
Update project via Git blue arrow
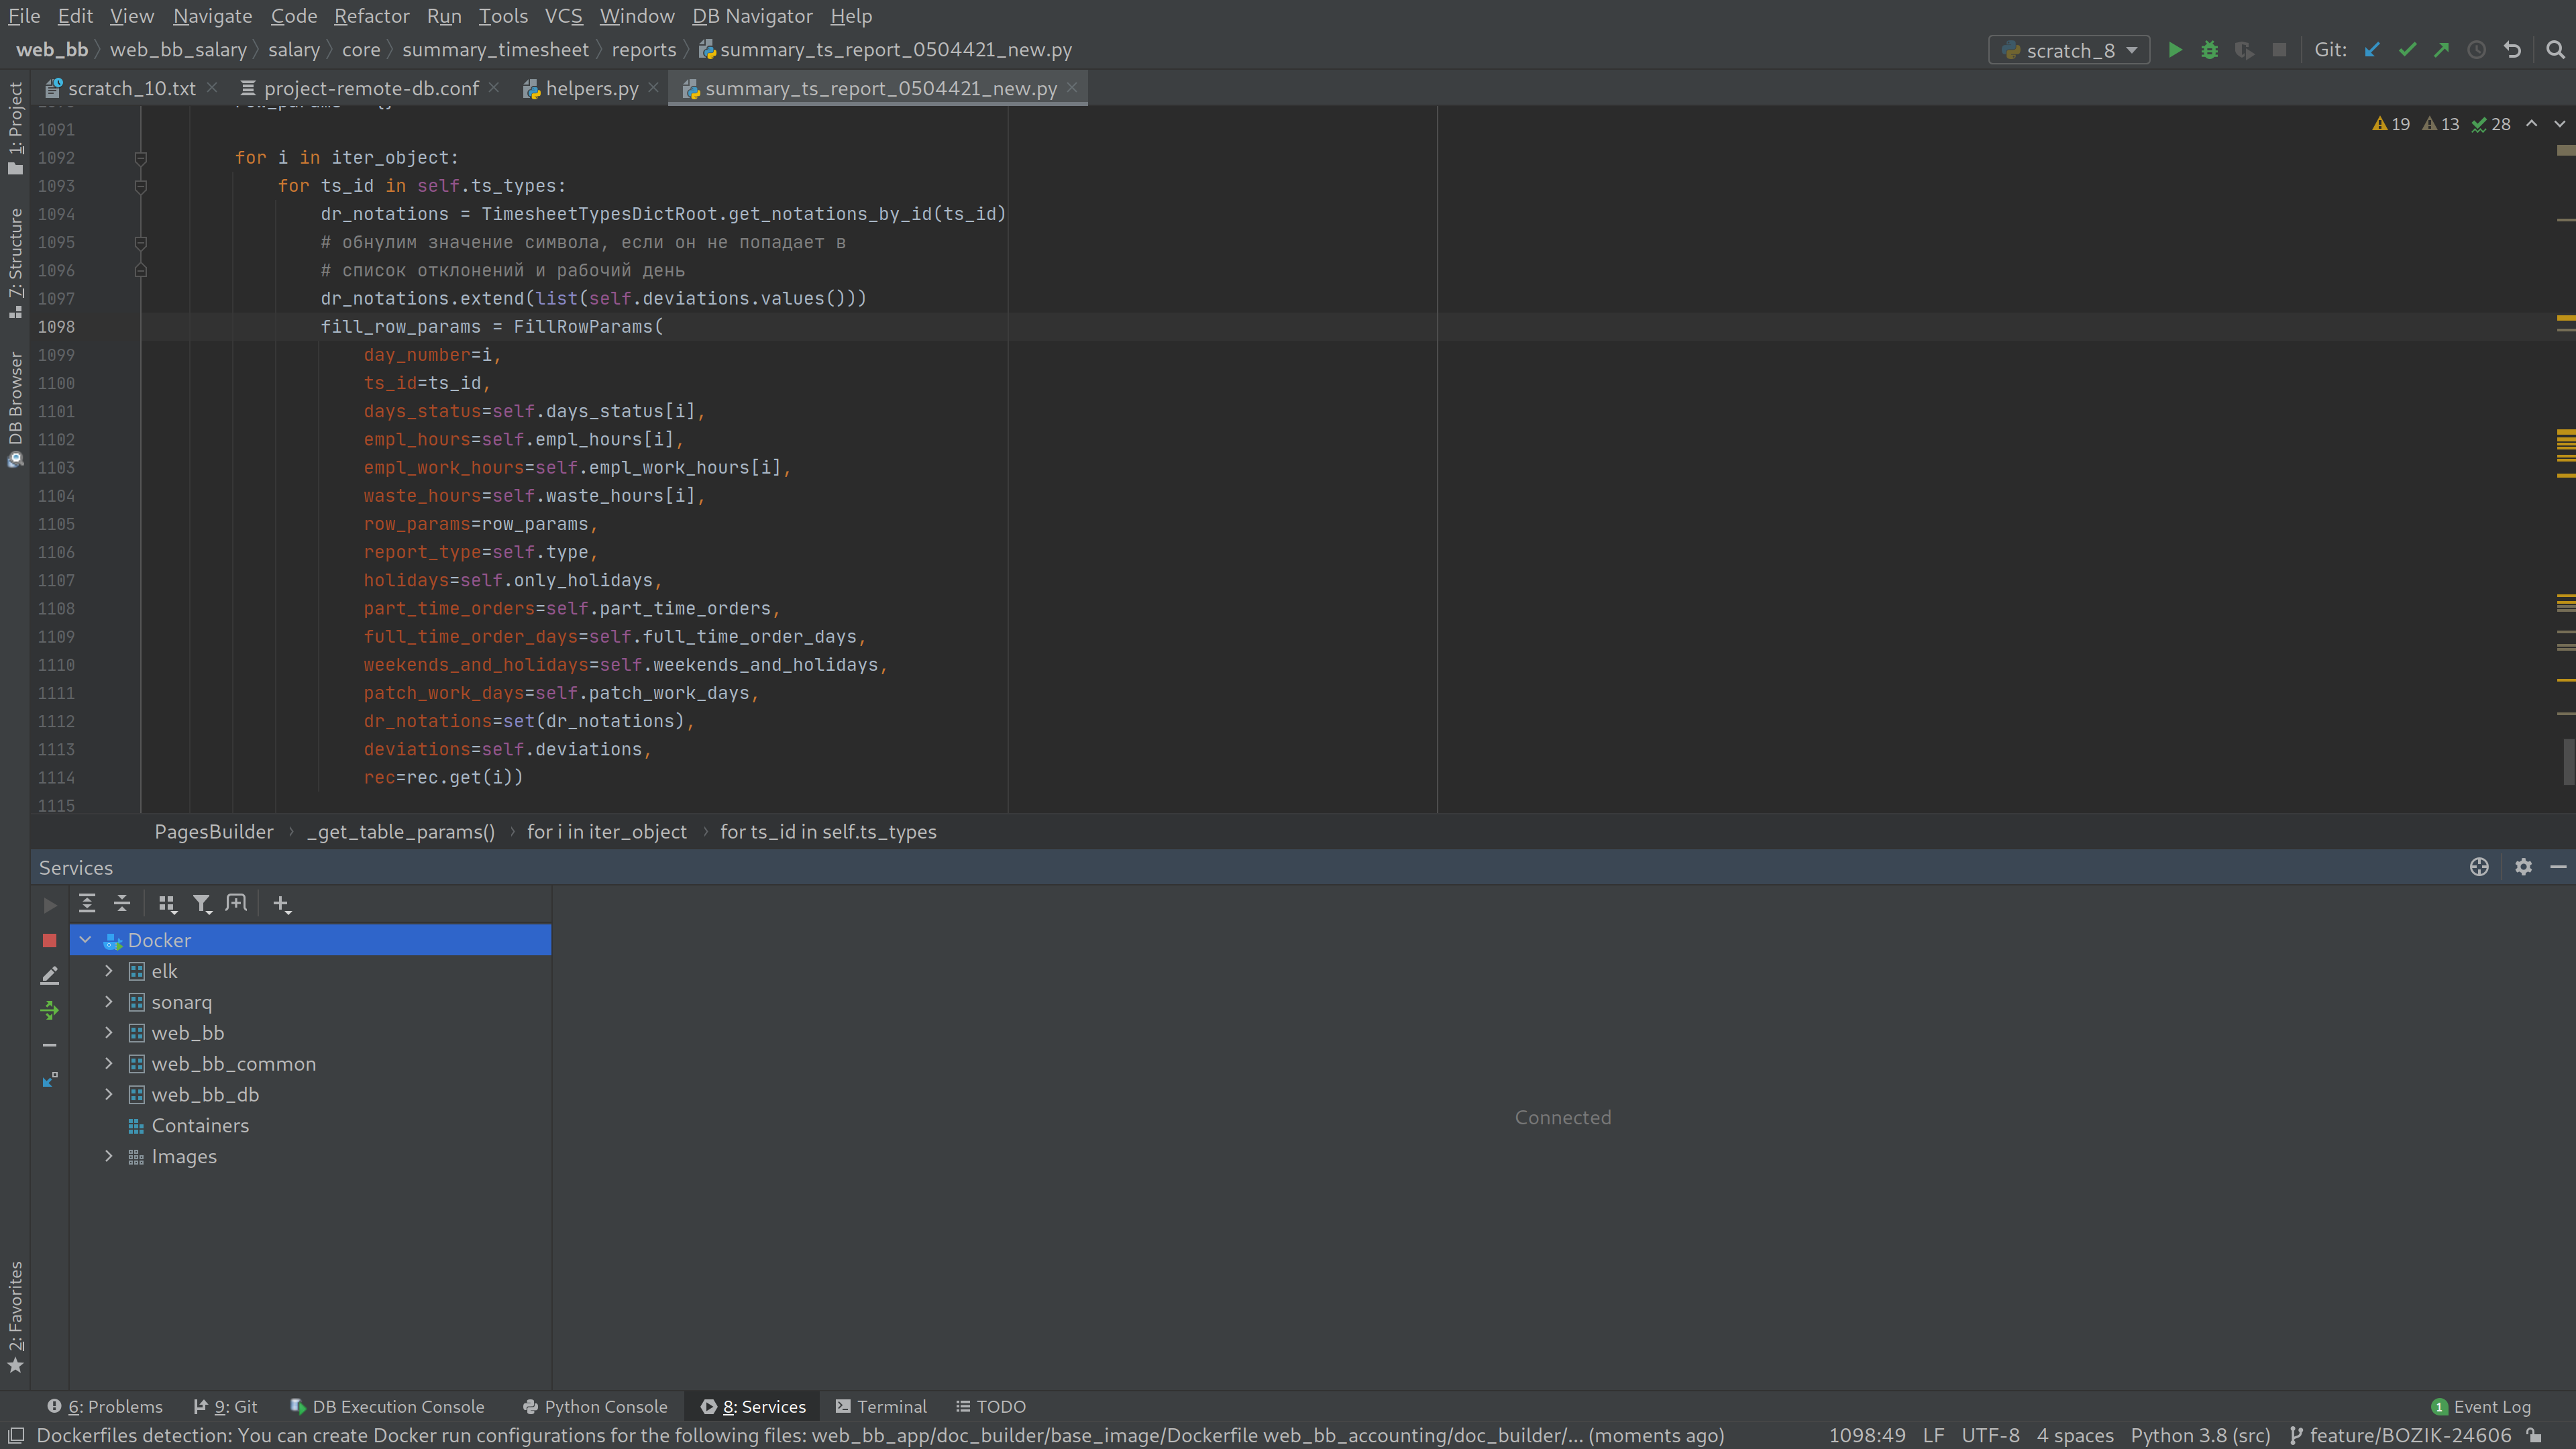[2372, 50]
